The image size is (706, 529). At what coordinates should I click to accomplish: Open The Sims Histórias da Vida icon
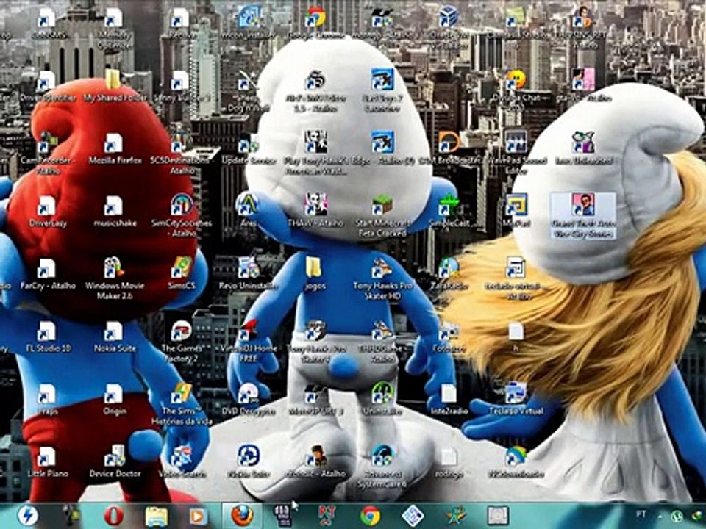tap(182, 404)
